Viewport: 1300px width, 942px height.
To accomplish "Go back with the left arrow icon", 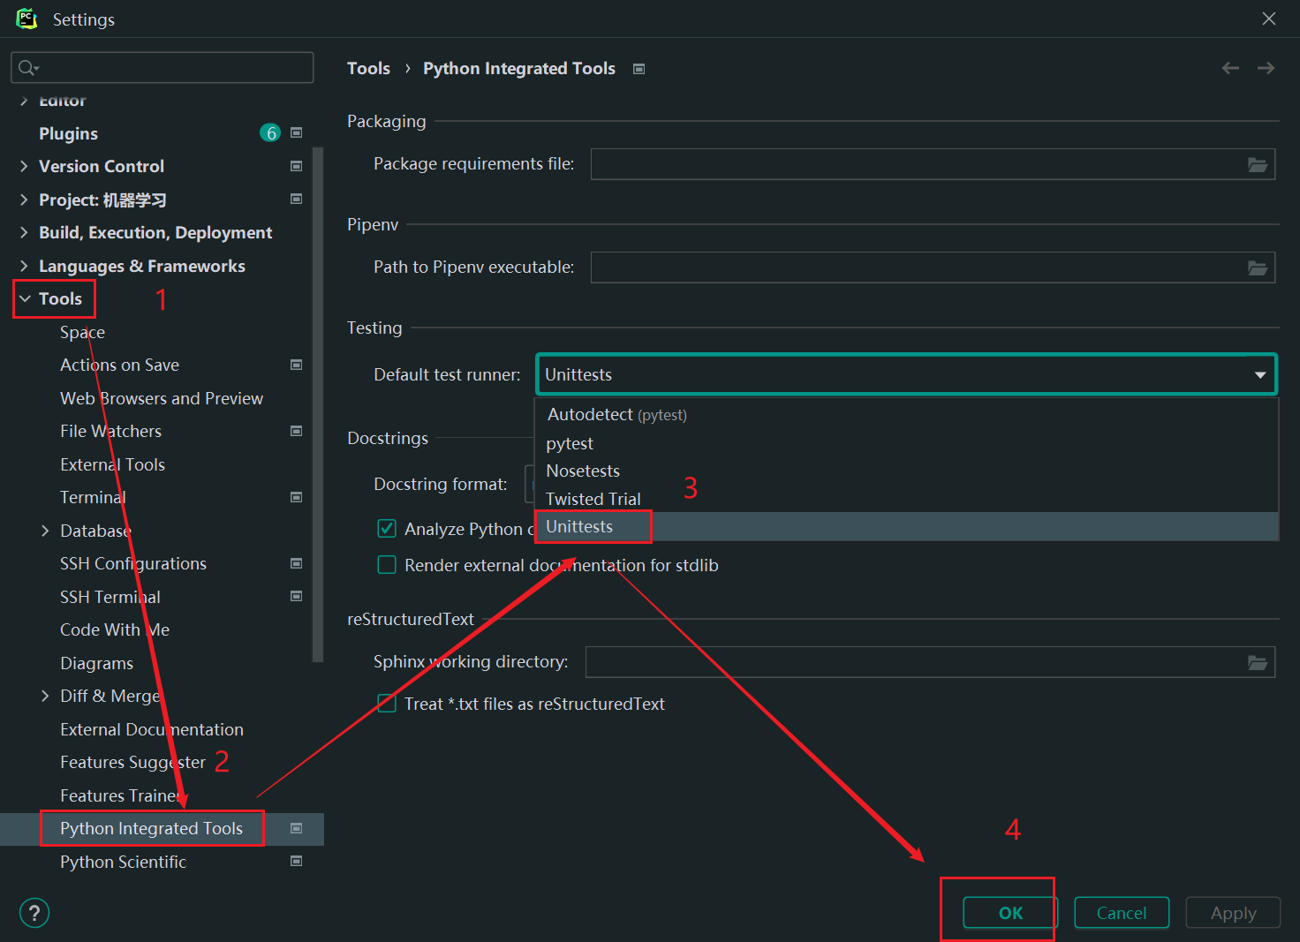I will click(x=1230, y=68).
